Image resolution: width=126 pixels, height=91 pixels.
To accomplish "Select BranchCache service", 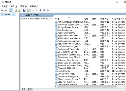I will tap(64, 71).
